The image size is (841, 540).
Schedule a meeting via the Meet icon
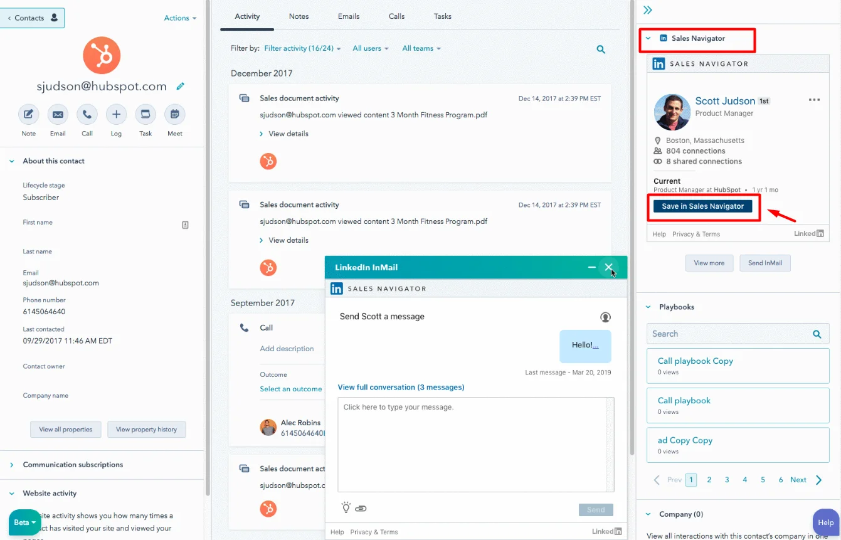(174, 114)
